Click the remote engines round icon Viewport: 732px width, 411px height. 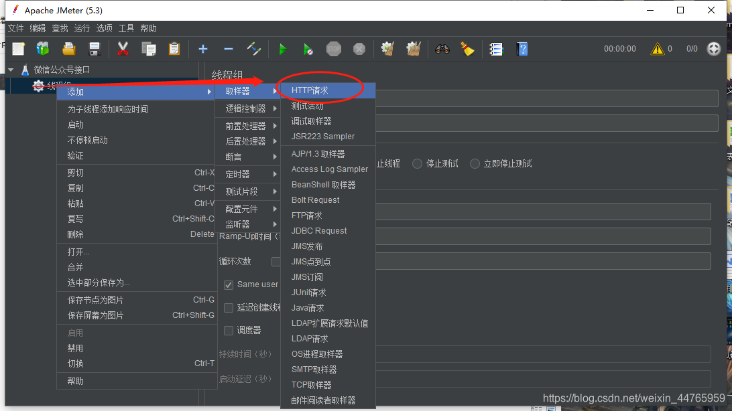coord(714,49)
